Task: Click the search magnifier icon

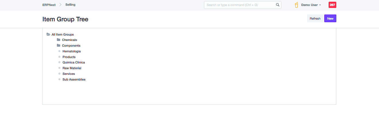Action: [x=277, y=5]
